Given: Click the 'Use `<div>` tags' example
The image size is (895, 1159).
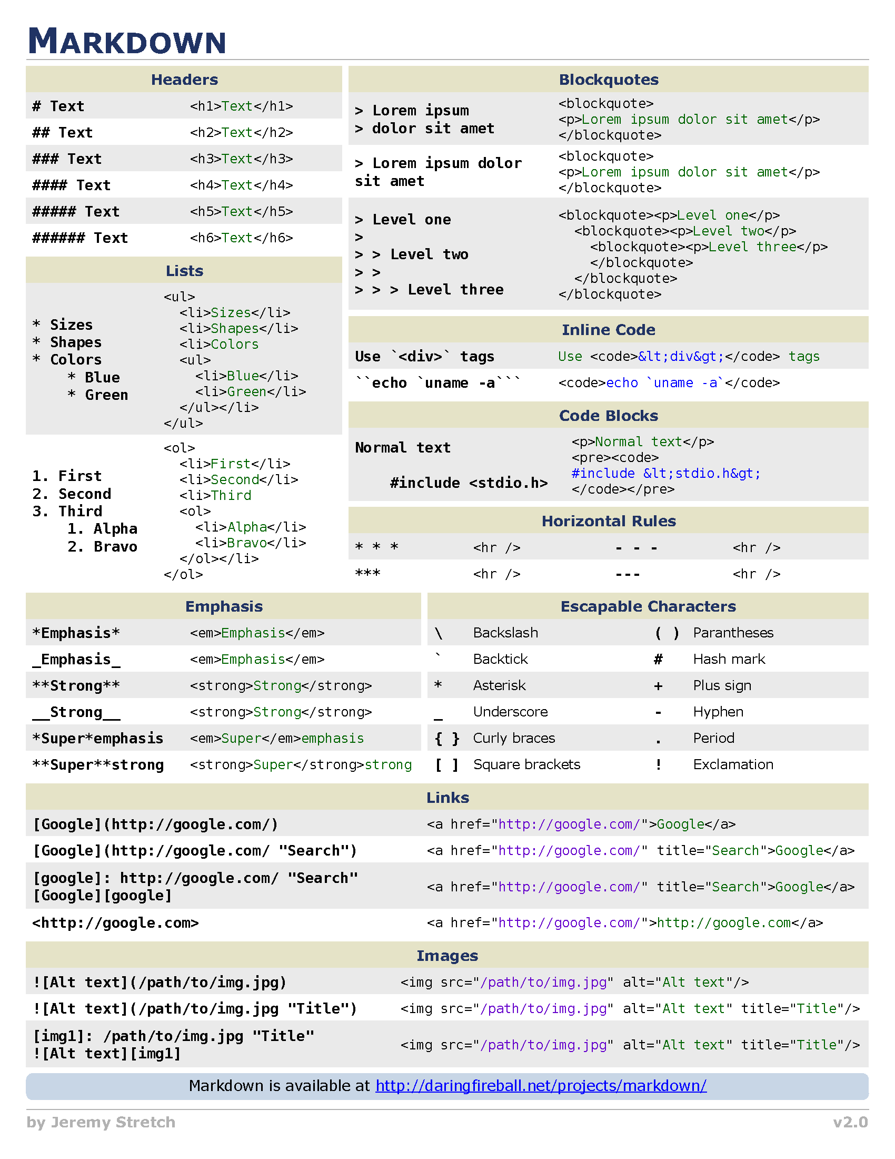Looking at the screenshot, I should [424, 357].
